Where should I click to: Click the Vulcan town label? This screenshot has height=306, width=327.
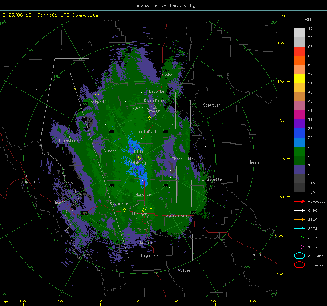click(x=185, y=270)
